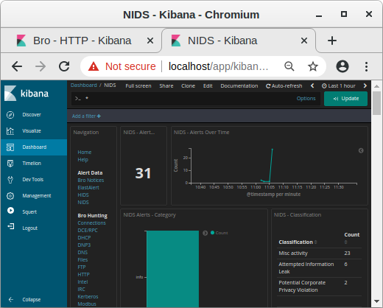Click the browser forward arrow
Screen dimensions: 383x308
(41, 66)
